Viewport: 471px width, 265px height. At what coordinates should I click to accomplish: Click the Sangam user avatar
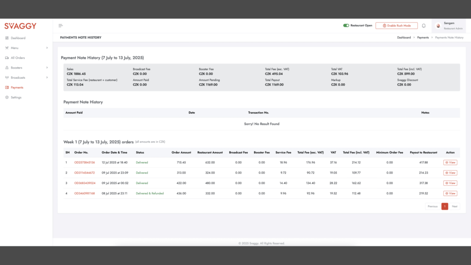438,26
